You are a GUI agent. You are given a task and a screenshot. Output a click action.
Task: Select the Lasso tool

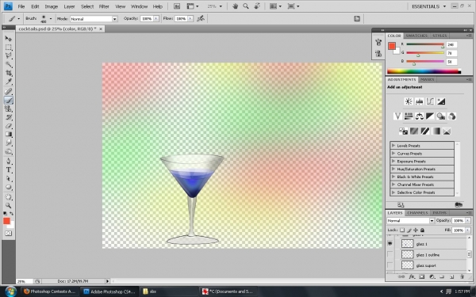(x=8, y=55)
